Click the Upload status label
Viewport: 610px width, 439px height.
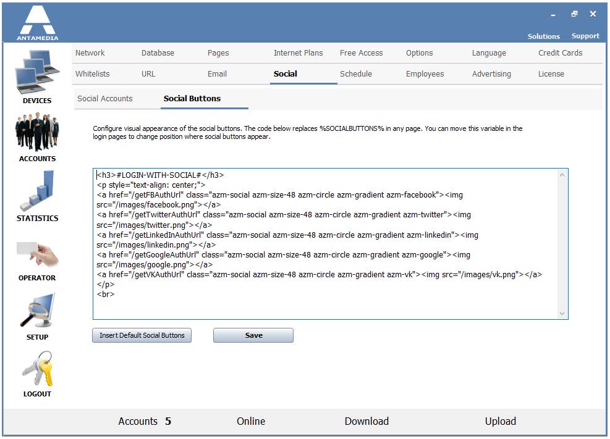(500, 422)
